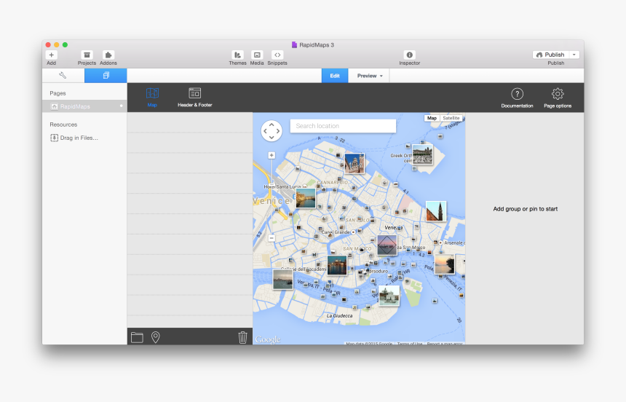Open the canal photo near Santa Lucia
The height and width of the screenshot is (402, 626).
(x=306, y=198)
